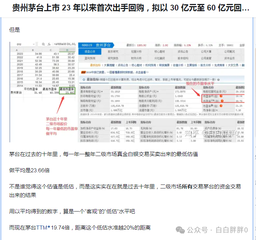Switch to the 资本运作 tab
The image size is (256, 240).
point(229,58)
